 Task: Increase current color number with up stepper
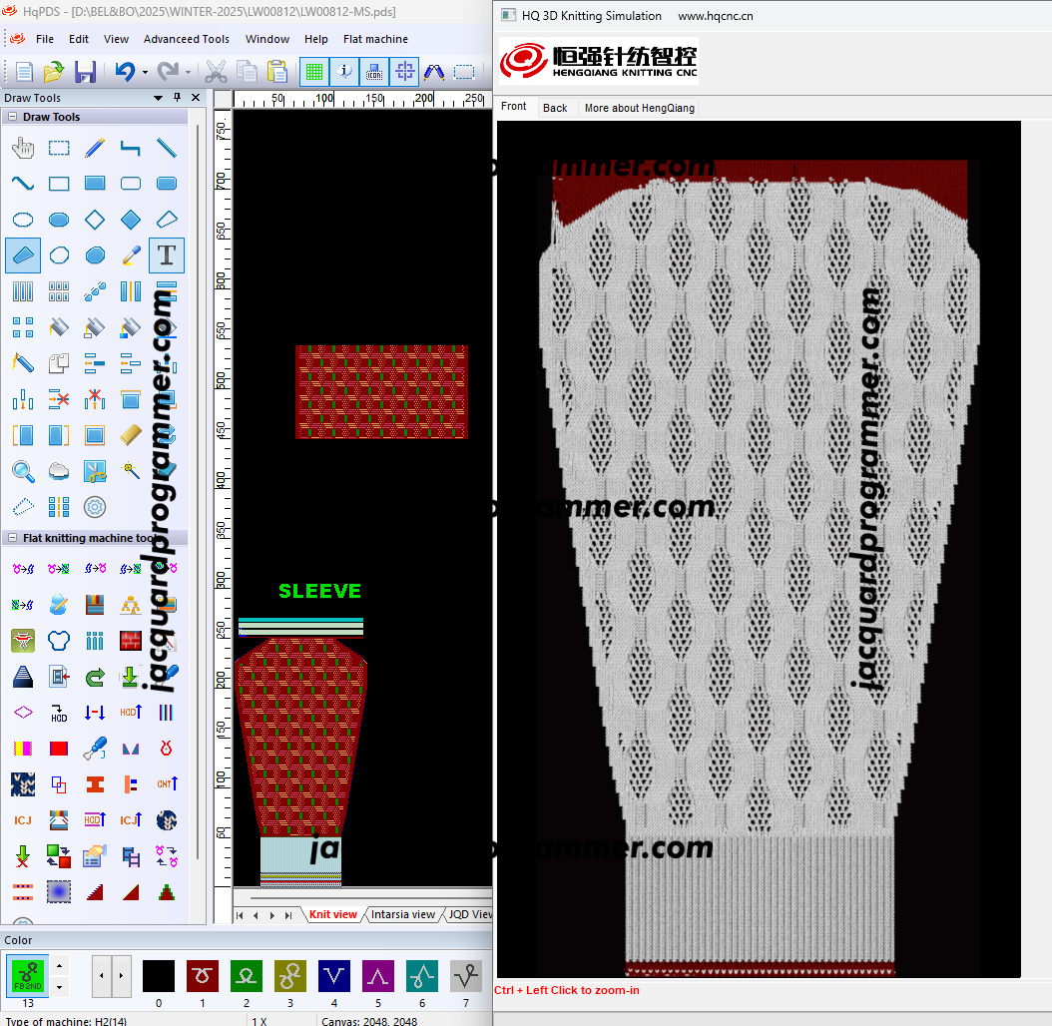coord(60,966)
